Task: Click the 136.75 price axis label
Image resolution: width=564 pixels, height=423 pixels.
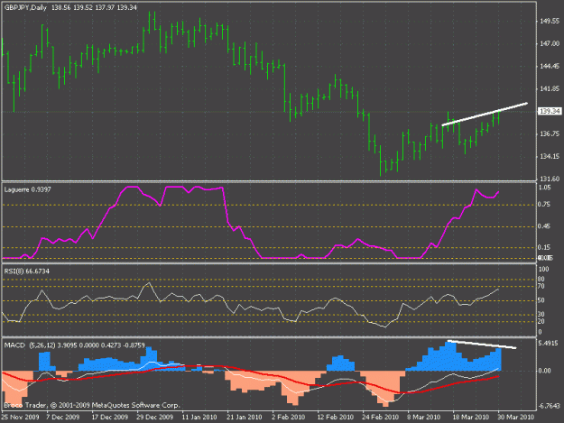Action: coord(550,133)
